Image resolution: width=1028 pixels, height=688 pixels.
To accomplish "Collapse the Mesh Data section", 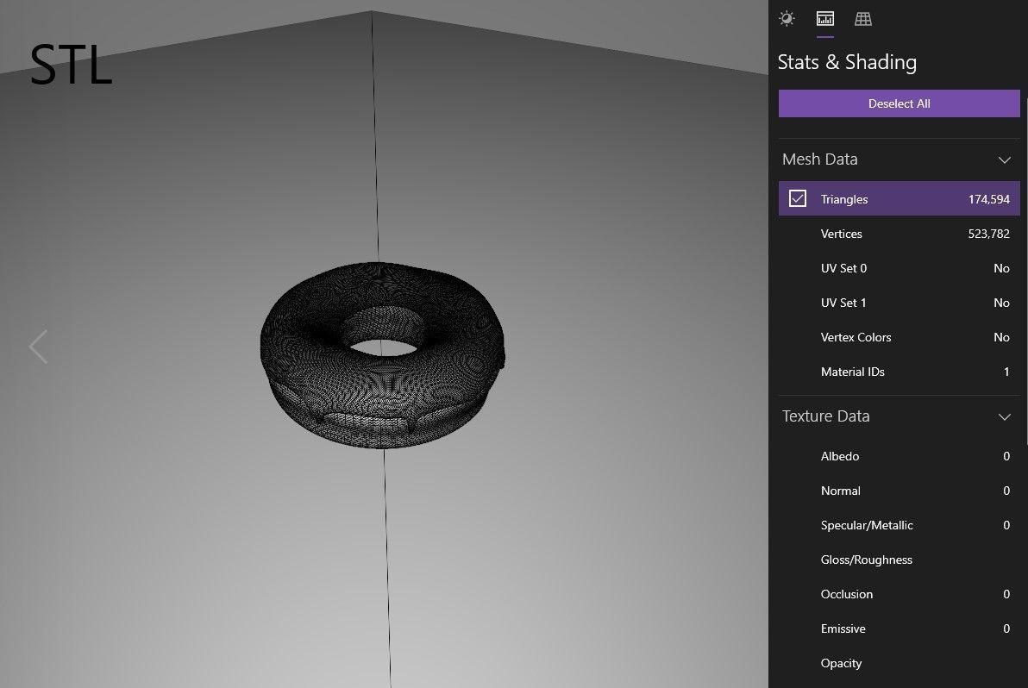I will pyautogui.click(x=1004, y=159).
